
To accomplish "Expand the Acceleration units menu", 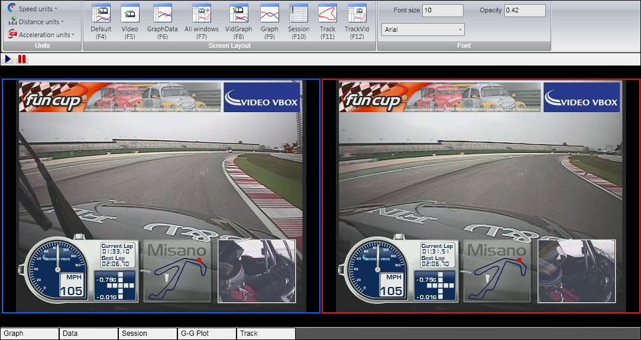I will (46, 35).
